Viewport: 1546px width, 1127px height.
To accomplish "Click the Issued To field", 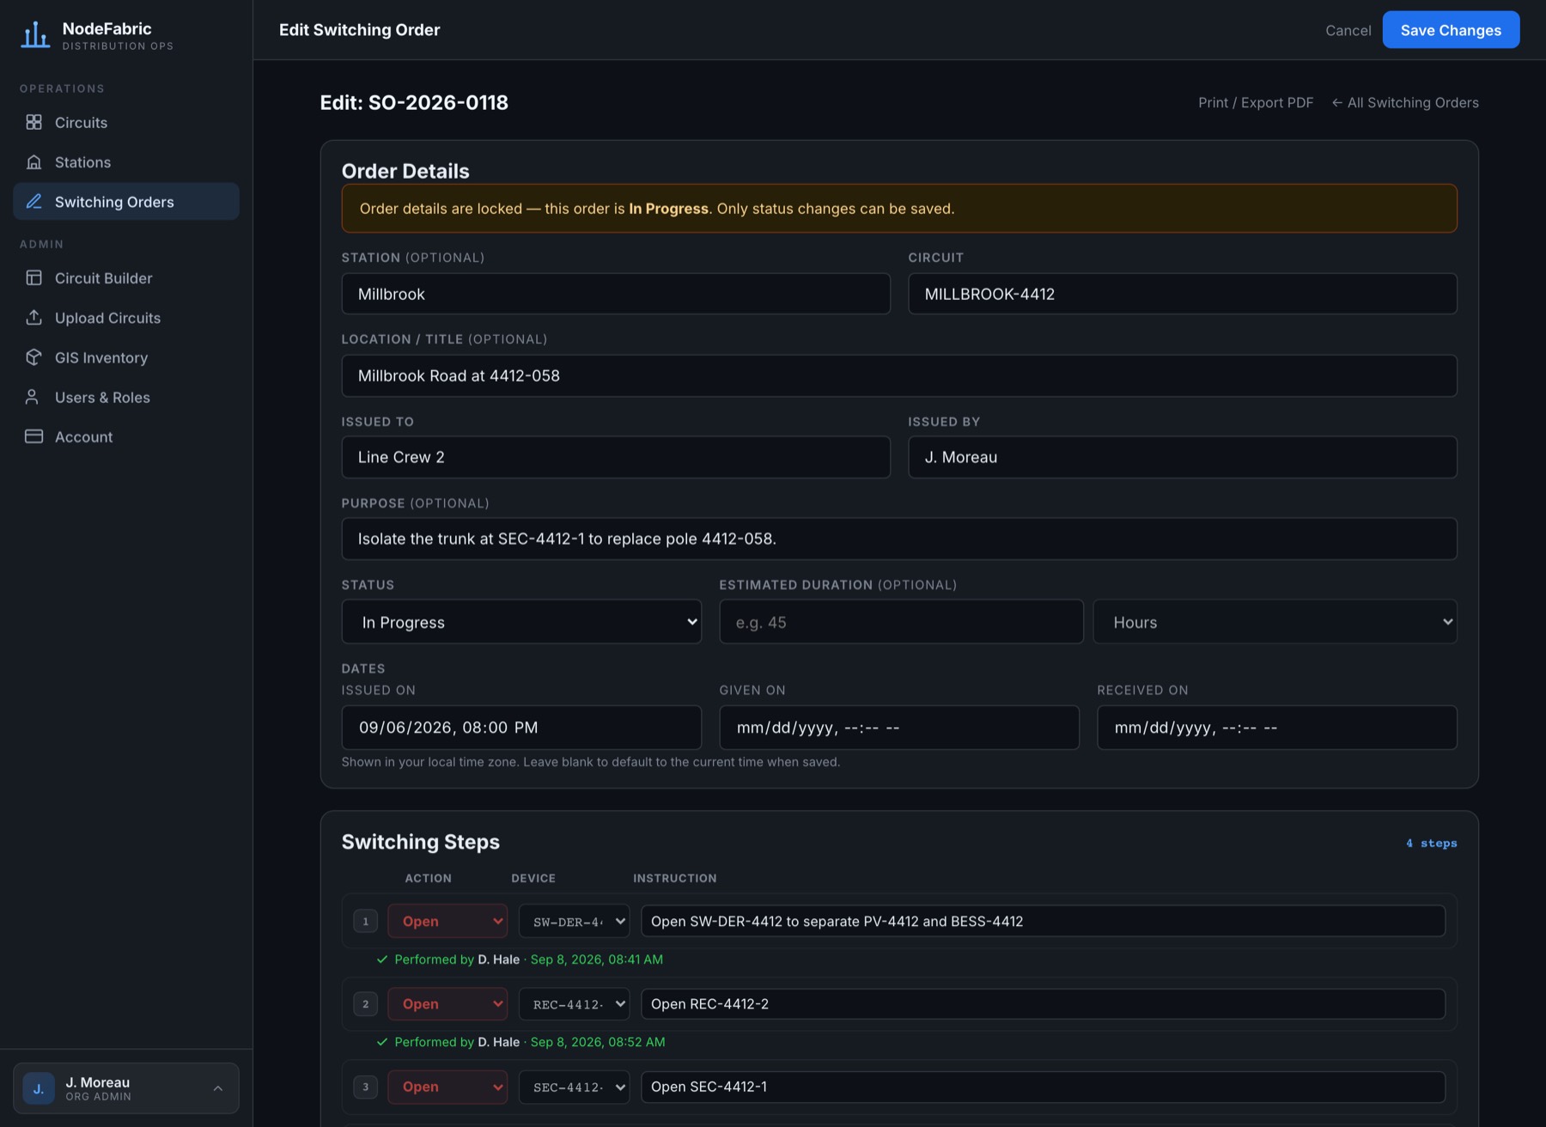I will (x=616, y=457).
